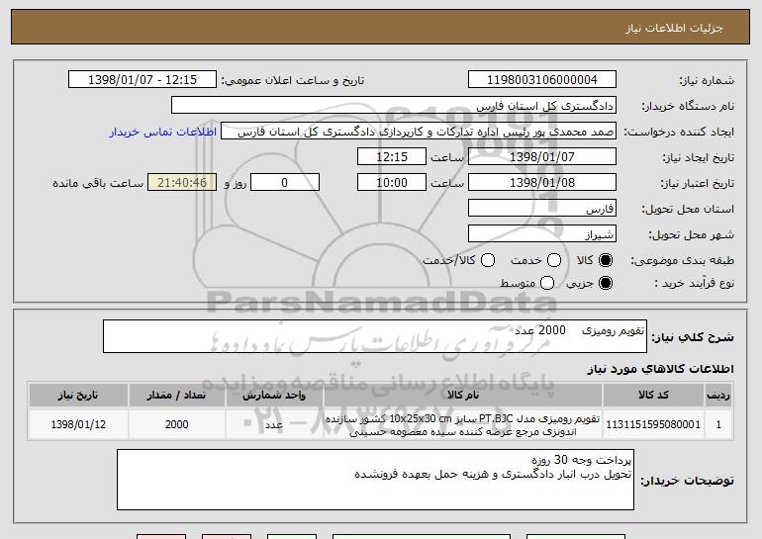Click the تاریخ نیاز column header
This screenshot has height=539, width=762.
(78, 396)
